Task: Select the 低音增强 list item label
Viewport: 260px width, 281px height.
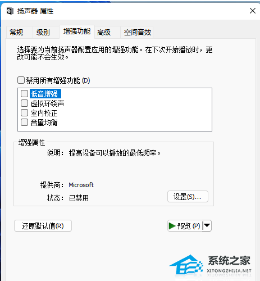Action: 45,94
